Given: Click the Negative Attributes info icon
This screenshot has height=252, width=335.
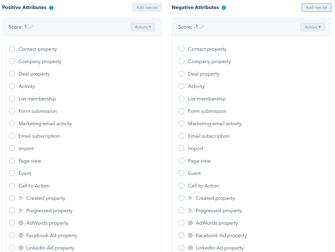Looking at the screenshot, I should pyautogui.click(x=224, y=8).
